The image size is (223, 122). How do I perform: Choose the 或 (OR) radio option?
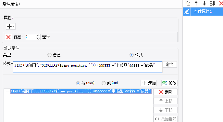(104, 83)
